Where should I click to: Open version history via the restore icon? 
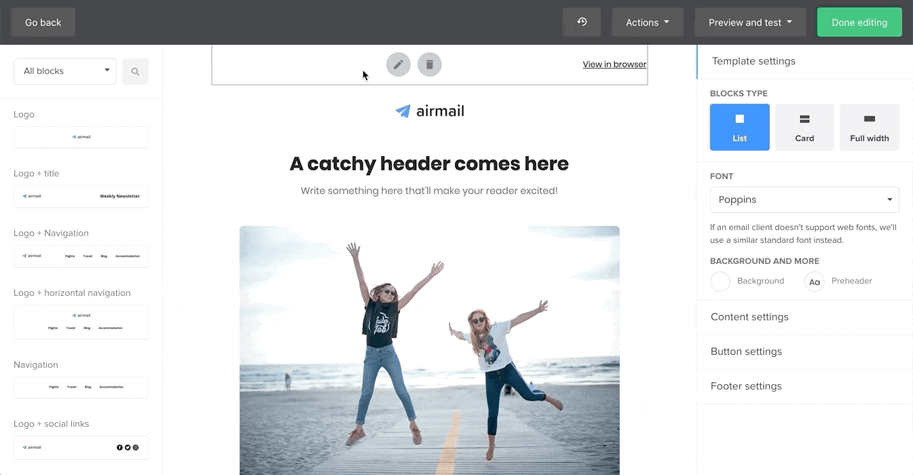(581, 22)
